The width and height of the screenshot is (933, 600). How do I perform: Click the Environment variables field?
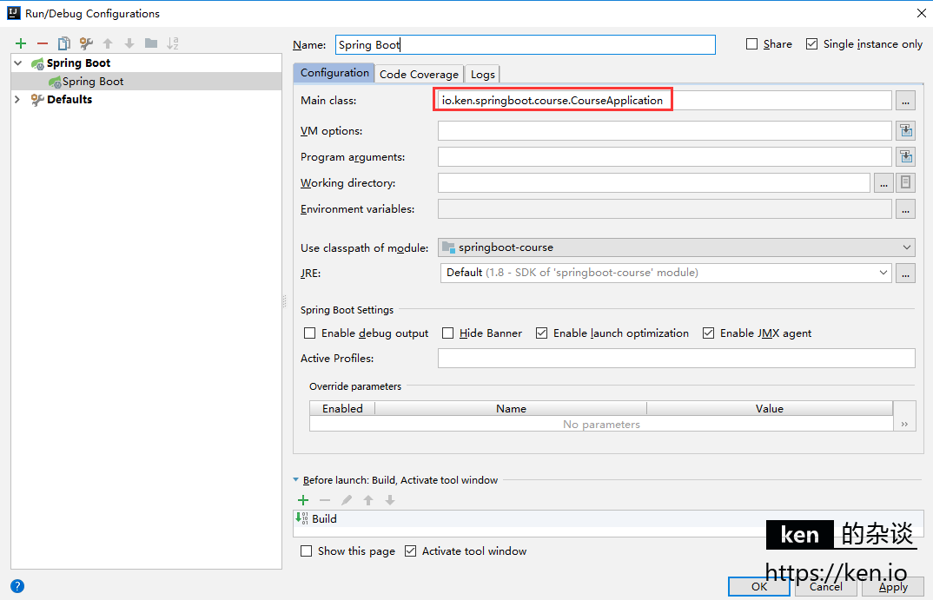[x=665, y=208]
